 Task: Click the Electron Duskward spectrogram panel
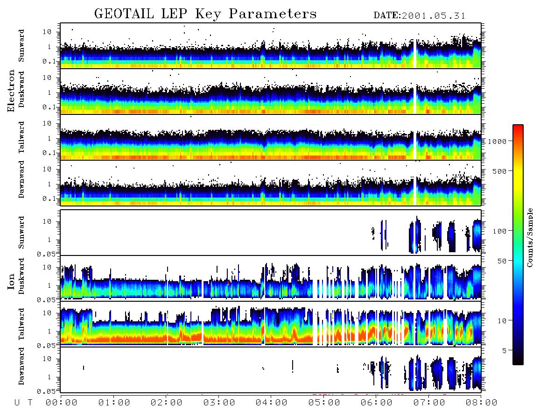(271, 91)
